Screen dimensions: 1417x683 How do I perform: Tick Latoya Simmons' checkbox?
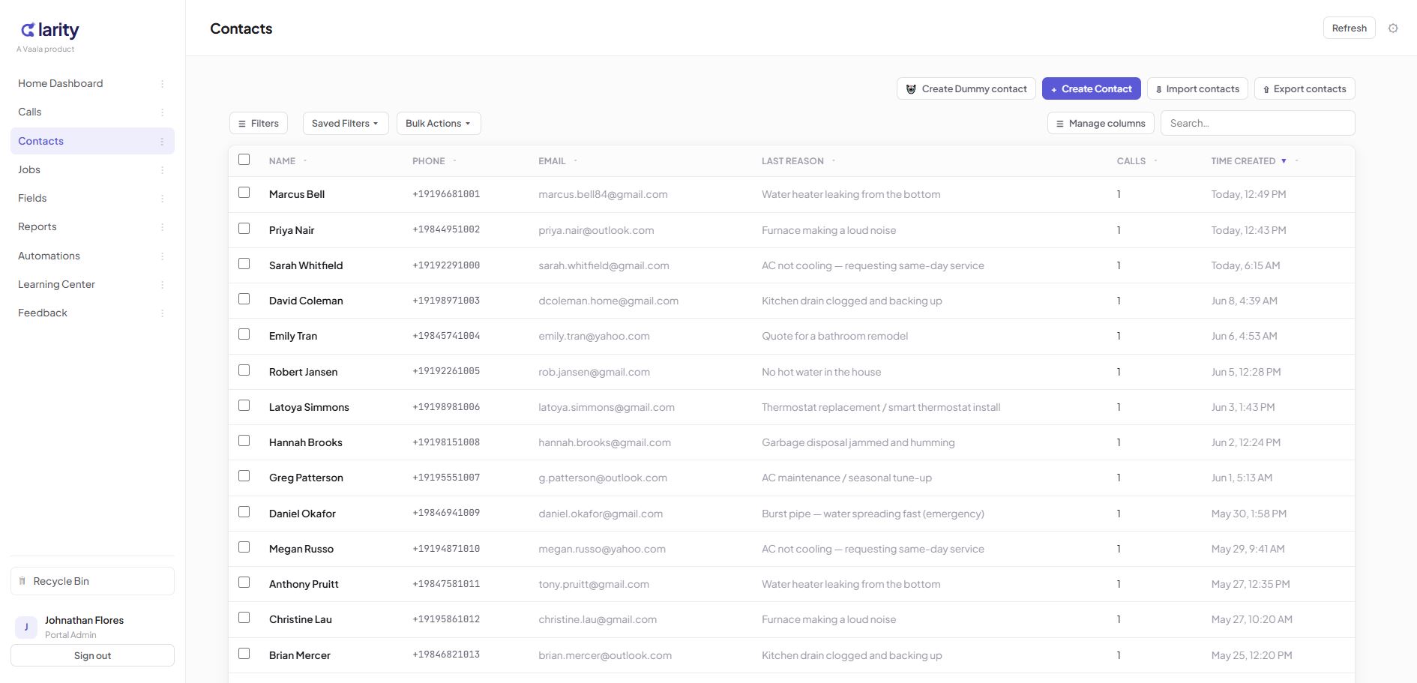[x=244, y=405]
